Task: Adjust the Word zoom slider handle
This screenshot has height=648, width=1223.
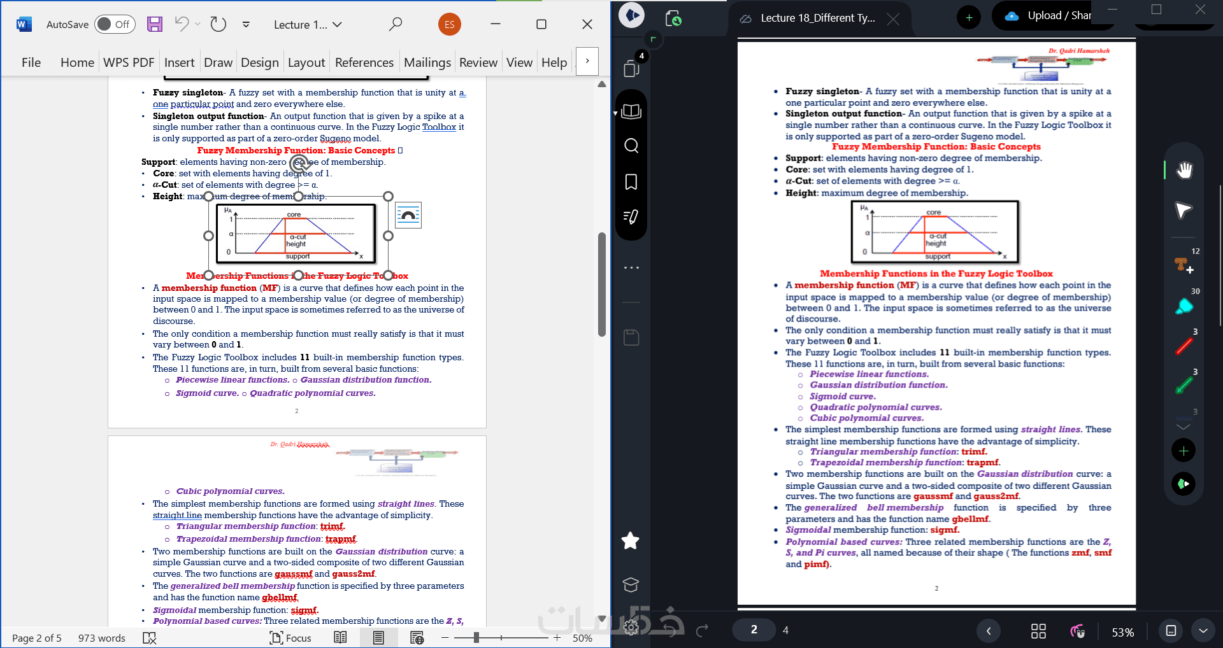Action: tap(476, 638)
